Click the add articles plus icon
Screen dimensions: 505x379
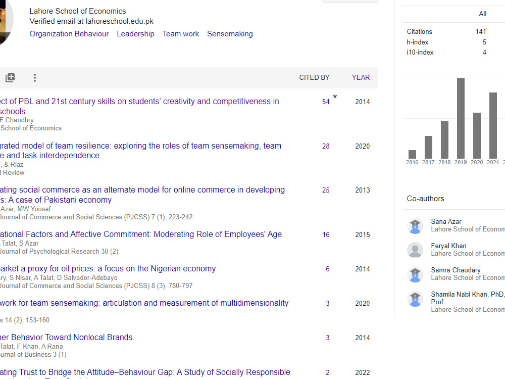tap(10, 78)
